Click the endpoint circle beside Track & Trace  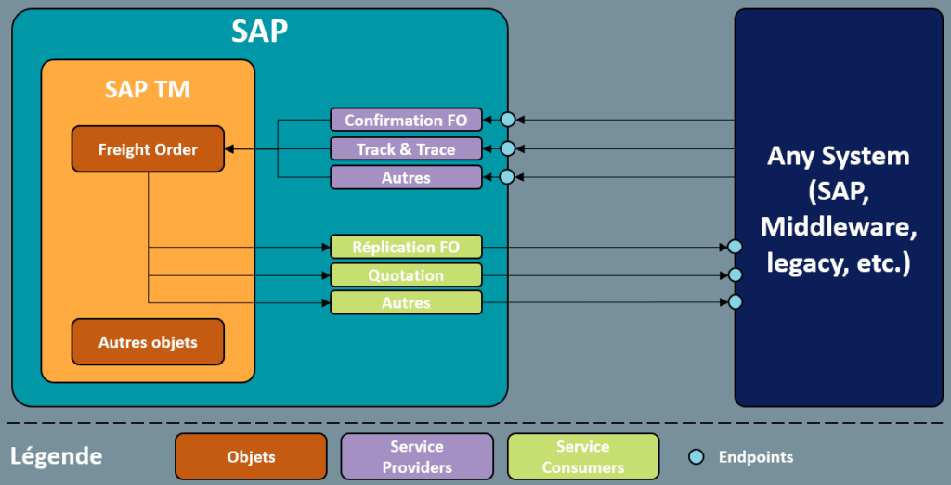[x=508, y=148]
